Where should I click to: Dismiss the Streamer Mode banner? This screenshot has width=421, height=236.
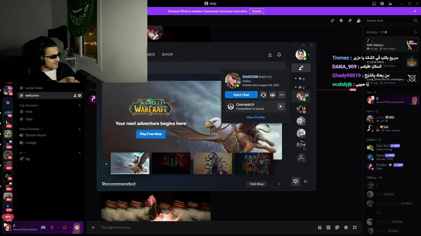[x=415, y=11]
